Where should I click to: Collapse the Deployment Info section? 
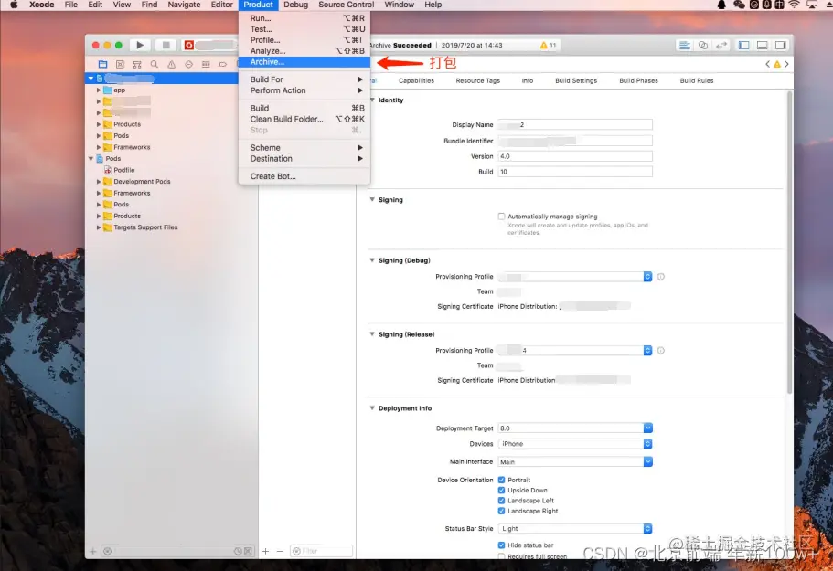372,408
